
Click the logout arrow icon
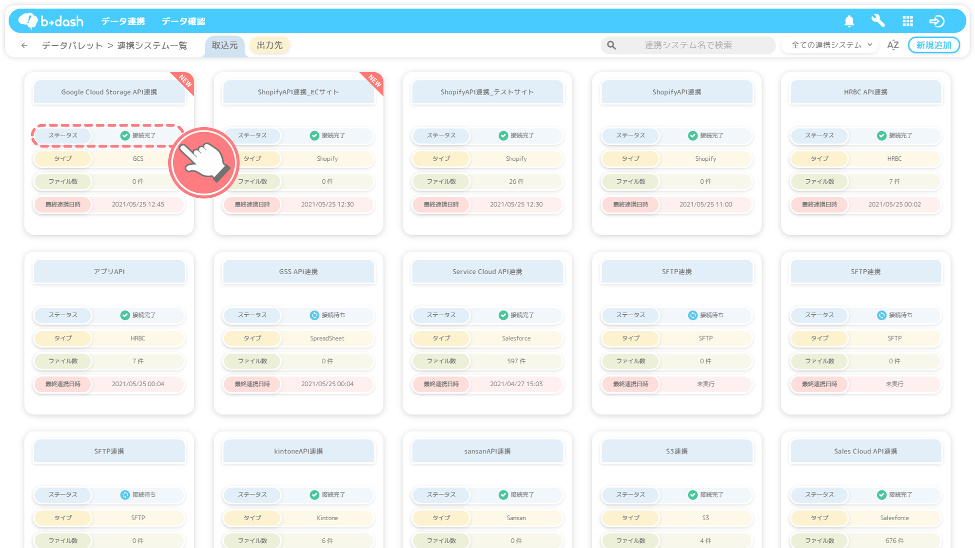click(937, 21)
